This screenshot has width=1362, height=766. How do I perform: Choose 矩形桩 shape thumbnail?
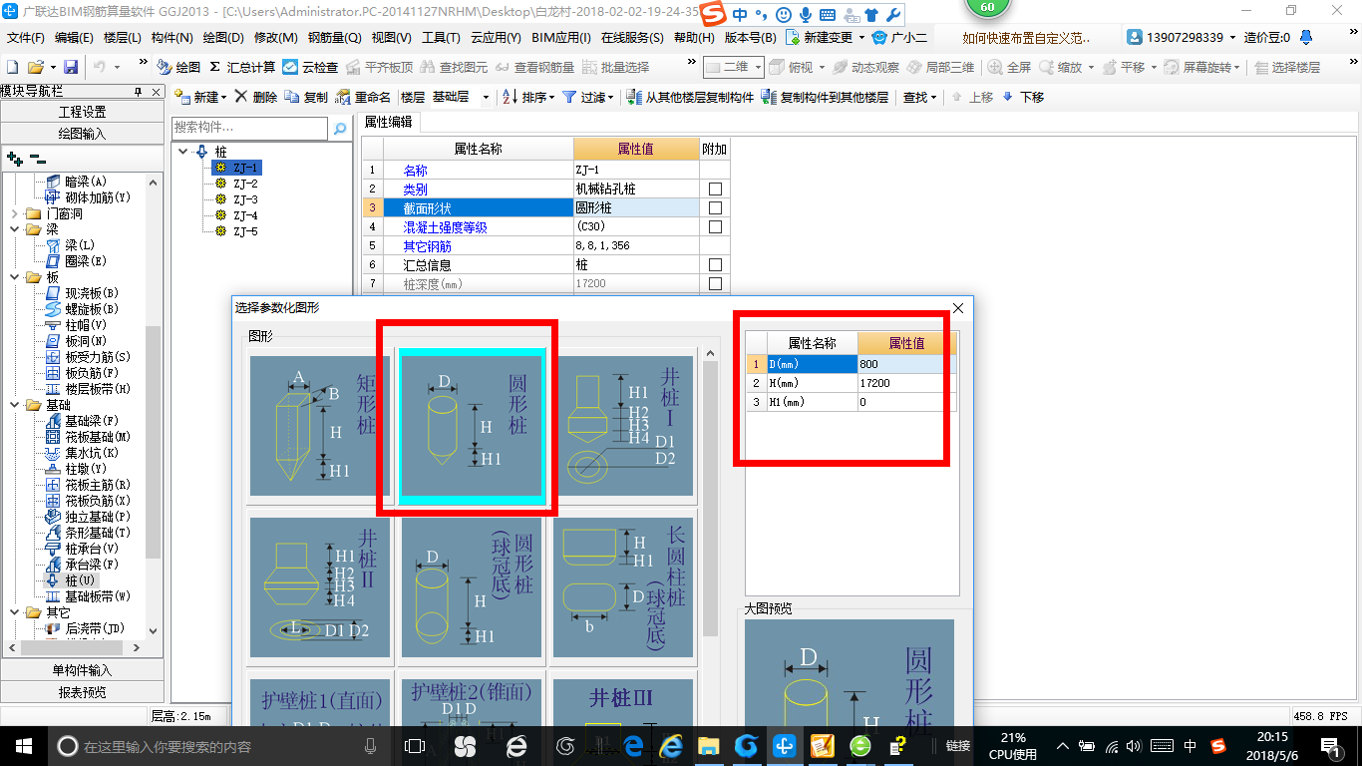point(320,426)
